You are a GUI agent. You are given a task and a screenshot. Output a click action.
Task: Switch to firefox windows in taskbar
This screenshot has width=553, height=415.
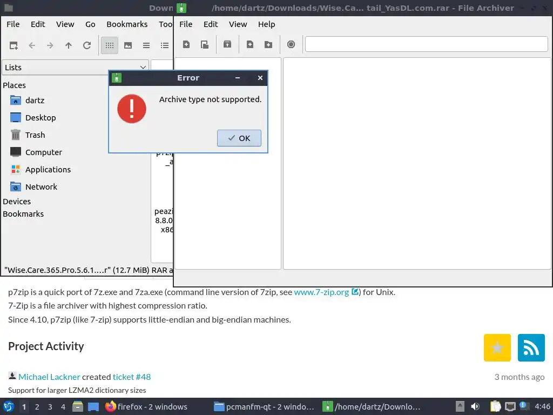pos(146,406)
